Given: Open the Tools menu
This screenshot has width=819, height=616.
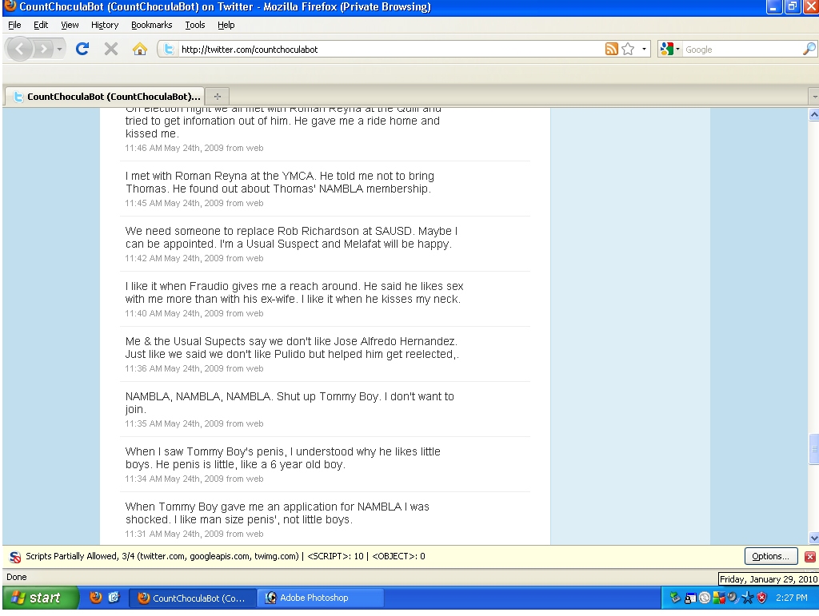Looking at the screenshot, I should [x=195, y=25].
